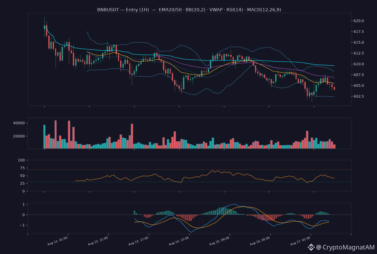Select the 617.5 price axis label

(359, 32)
